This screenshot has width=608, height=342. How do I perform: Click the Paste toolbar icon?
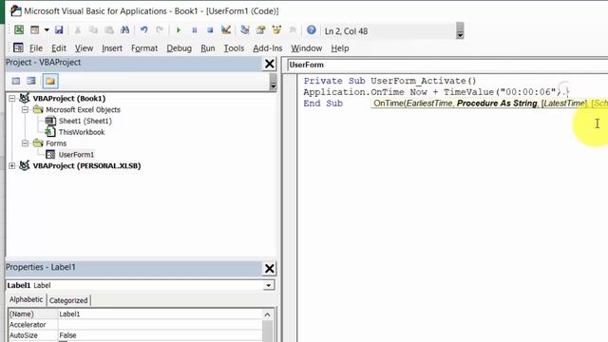pos(109,29)
